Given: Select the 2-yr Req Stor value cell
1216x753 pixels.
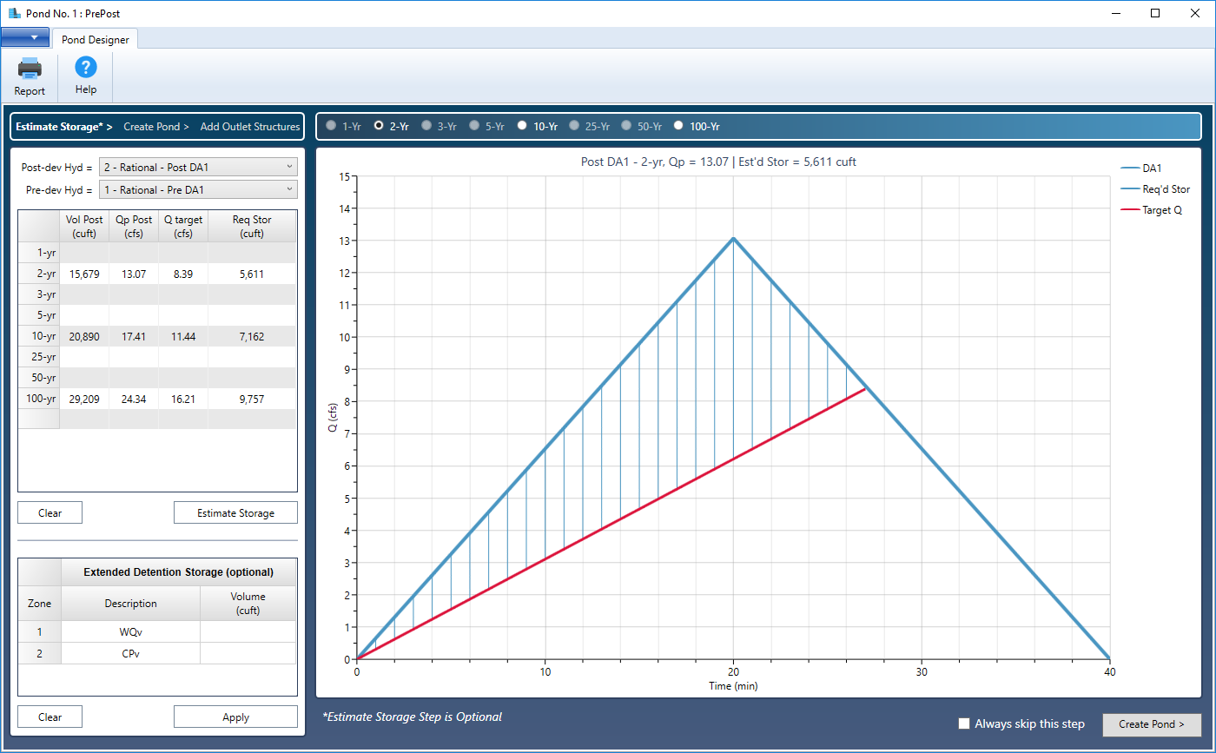Looking at the screenshot, I should (x=251, y=273).
